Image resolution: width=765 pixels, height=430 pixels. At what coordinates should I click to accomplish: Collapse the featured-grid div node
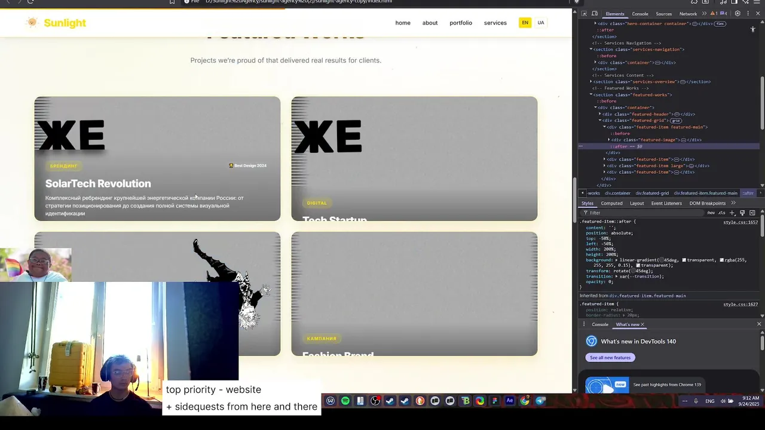(600, 121)
